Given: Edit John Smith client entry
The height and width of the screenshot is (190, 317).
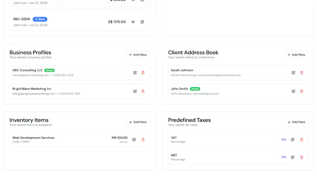Looking at the screenshot, I should (x=293, y=91).
